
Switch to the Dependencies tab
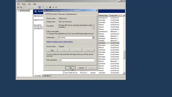pyautogui.click(x=71, y=14)
